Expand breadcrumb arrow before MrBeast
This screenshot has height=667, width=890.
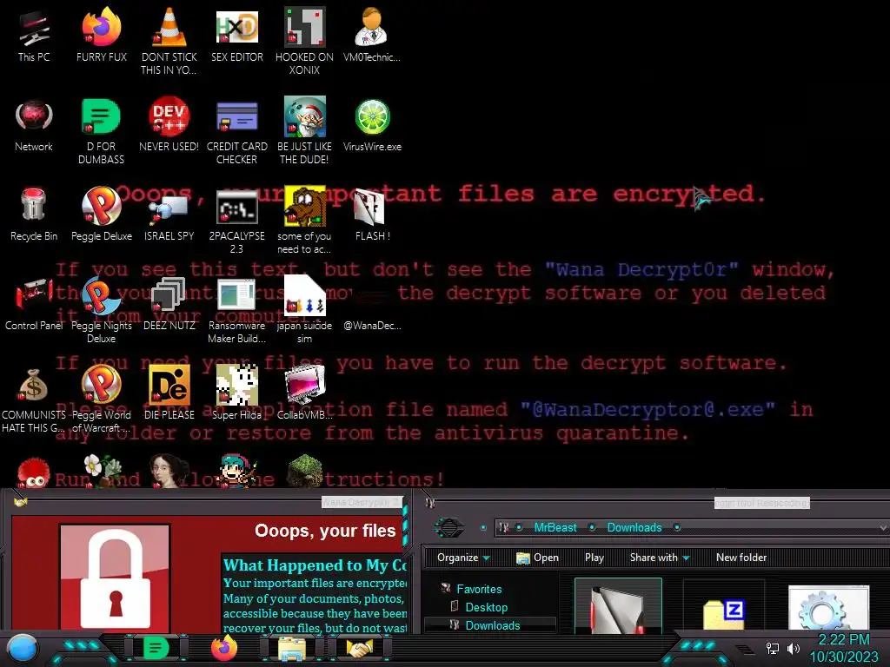pos(519,527)
